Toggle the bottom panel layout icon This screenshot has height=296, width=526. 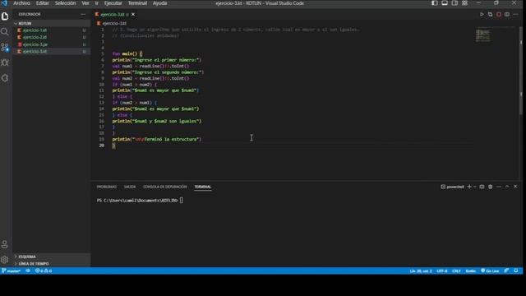click(445, 3)
